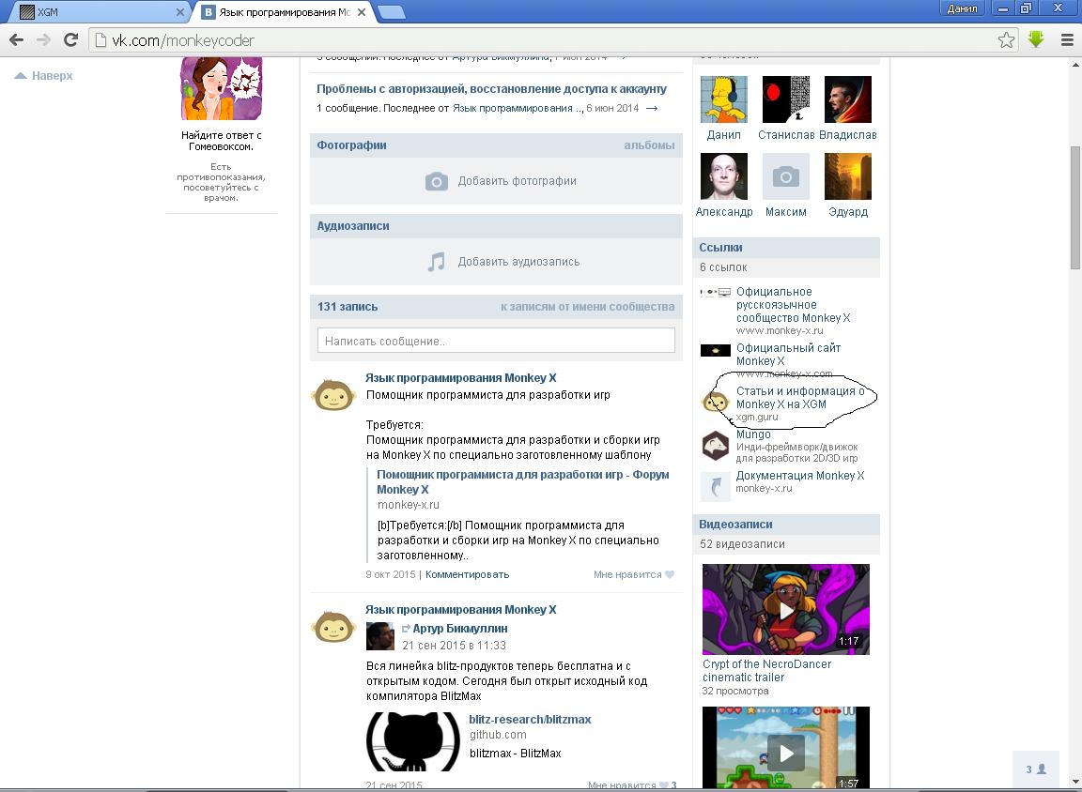Click the browser forward arrow
Image resolution: width=1082 pixels, height=792 pixels.
(x=43, y=40)
